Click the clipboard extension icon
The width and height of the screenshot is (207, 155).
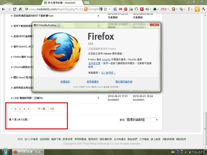pyautogui.click(x=173, y=9)
